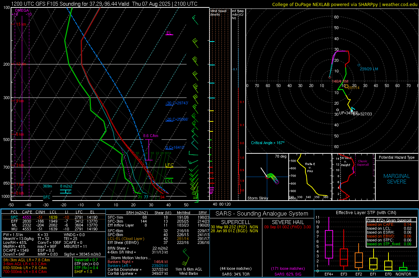The height and width of the screenshot is (278, 419).
Task: Click the 0 C=16410' freezing level label
Action: tap(175, 148)
